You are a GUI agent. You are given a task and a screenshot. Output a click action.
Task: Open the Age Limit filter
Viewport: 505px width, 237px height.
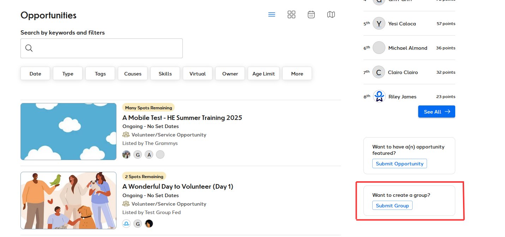(264, 73)
